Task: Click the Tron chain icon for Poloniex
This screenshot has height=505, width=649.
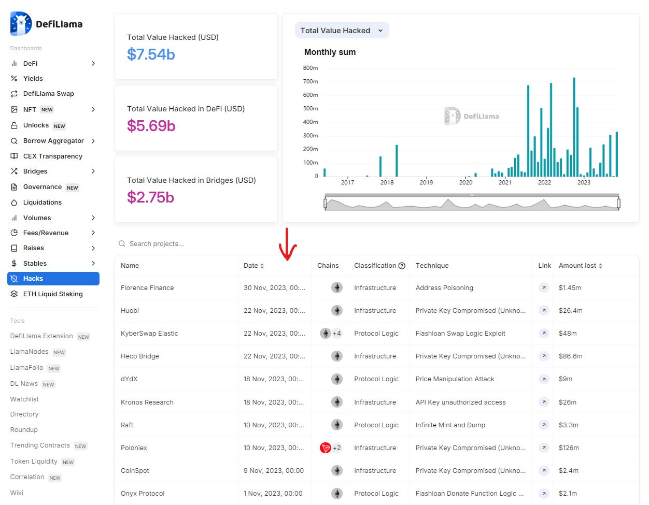Action: point(326,448)
